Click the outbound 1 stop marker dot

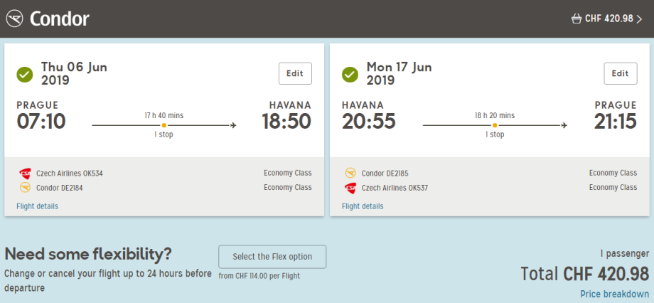click(x=163, y=126)
